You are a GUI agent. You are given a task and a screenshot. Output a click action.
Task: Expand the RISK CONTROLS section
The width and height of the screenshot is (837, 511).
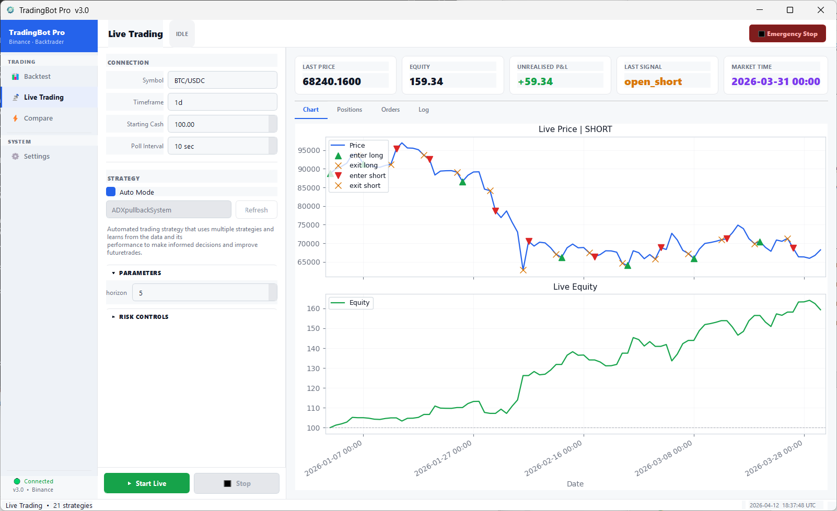click(x=114, y=316)
